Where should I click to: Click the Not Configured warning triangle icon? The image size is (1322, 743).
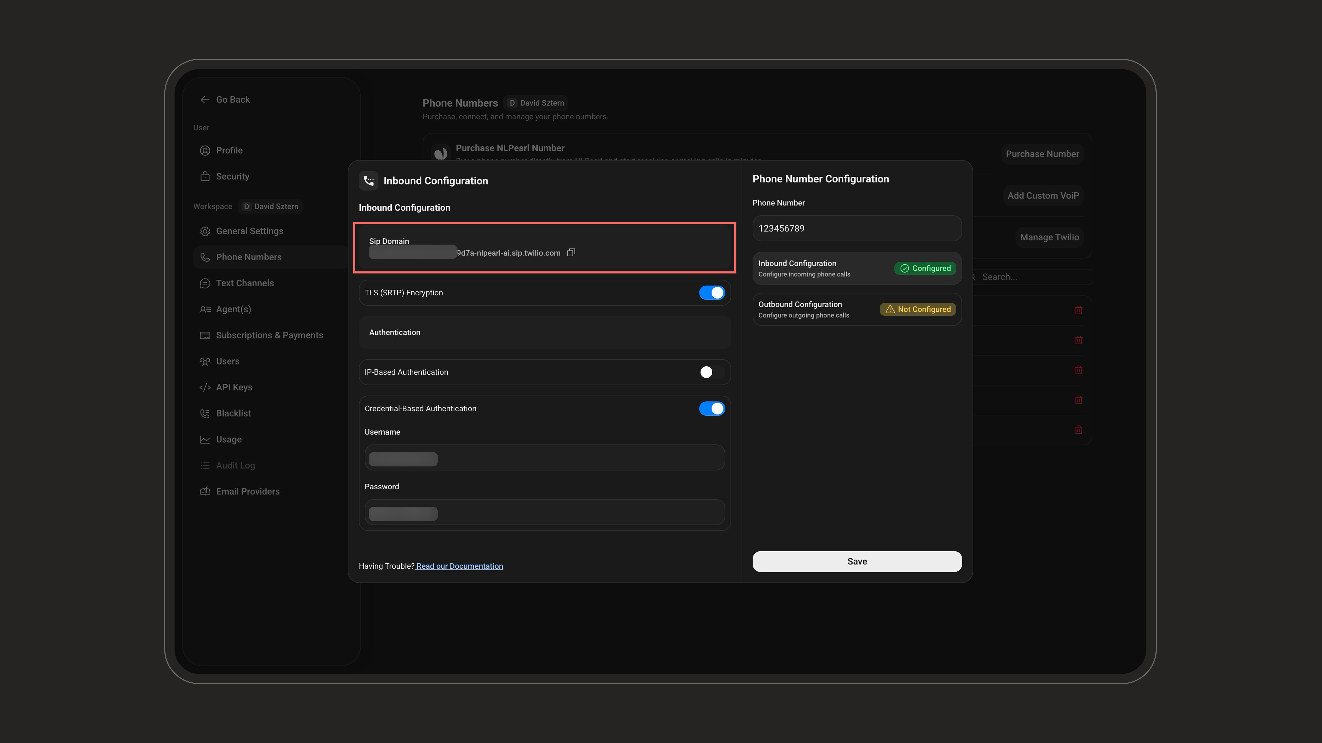point(890,309)
